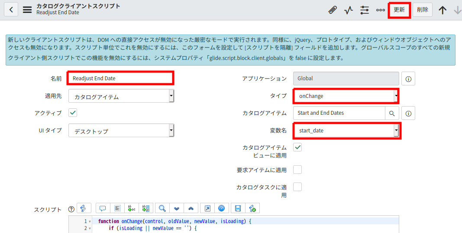Open the 適用先 dropdown
The height and width of the screenshot is (233, 462).
(x=121, y=96)
